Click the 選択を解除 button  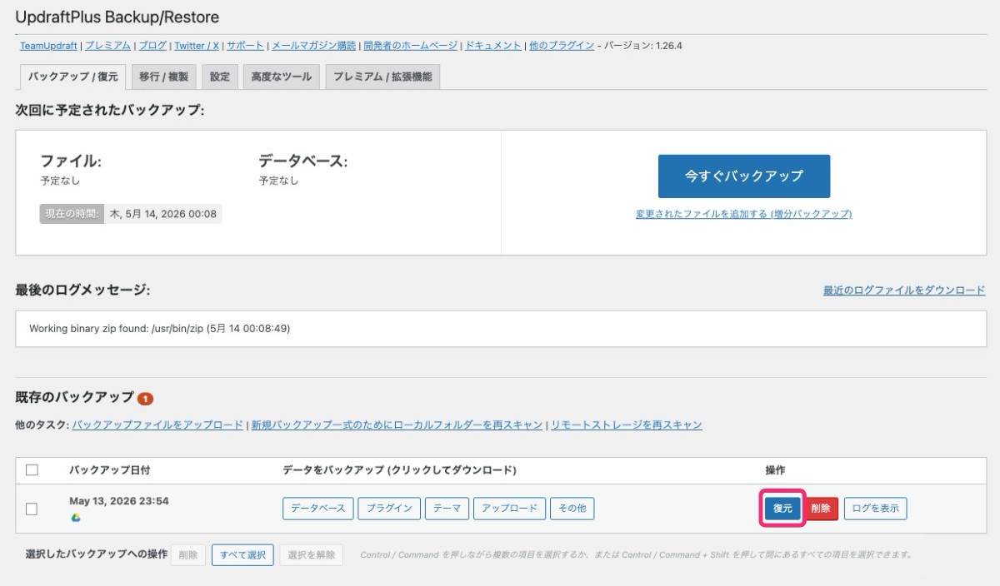[x=312, y=554]
